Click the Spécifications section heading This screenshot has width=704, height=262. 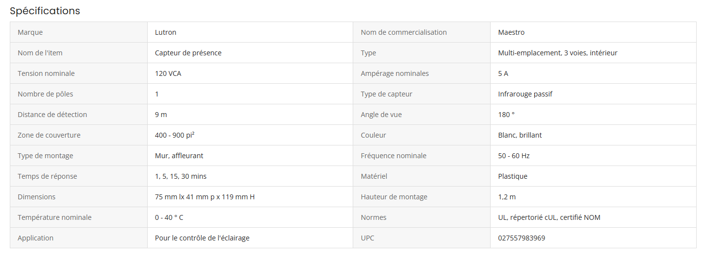point(45,11)
